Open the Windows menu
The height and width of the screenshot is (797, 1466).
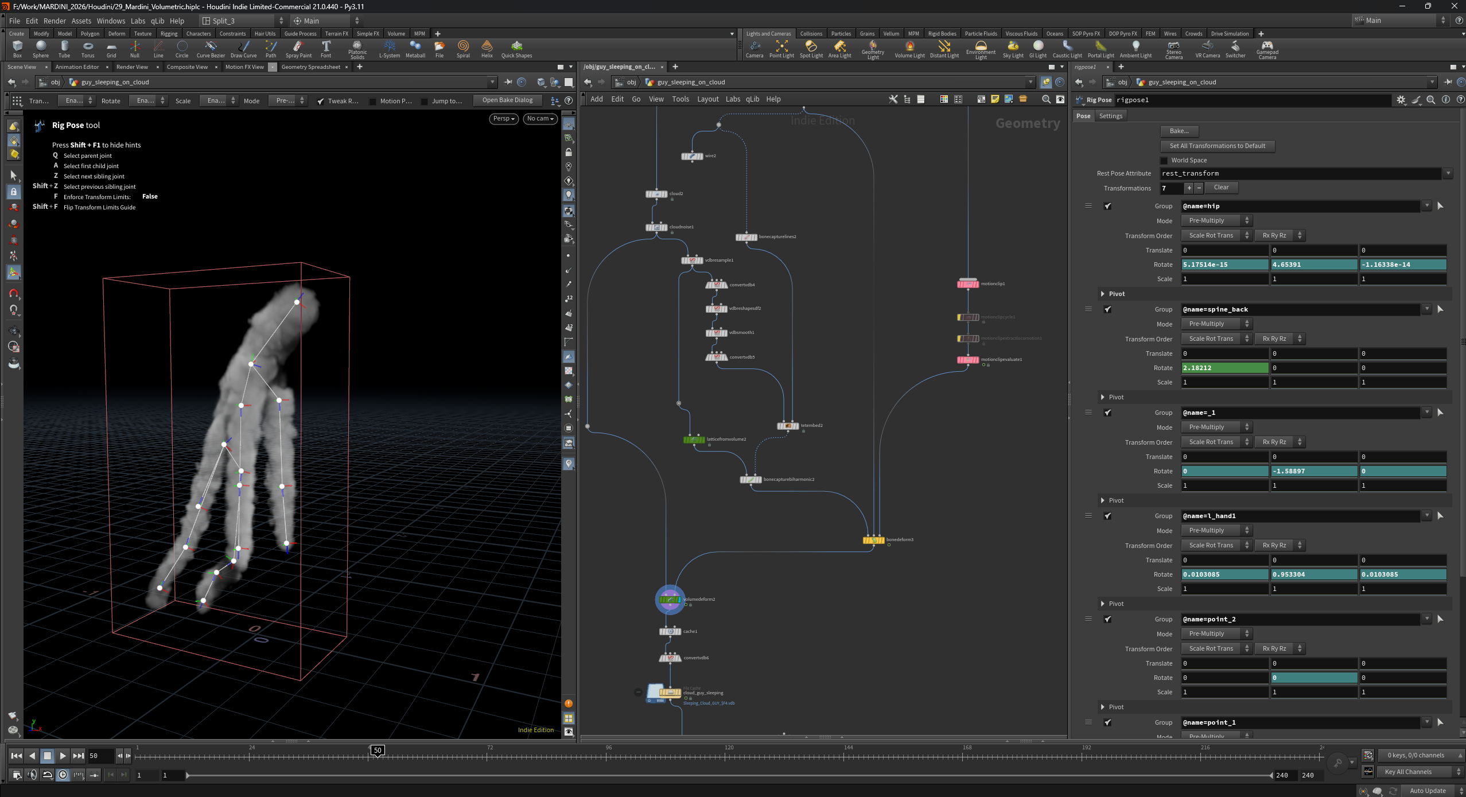point(111,21)
